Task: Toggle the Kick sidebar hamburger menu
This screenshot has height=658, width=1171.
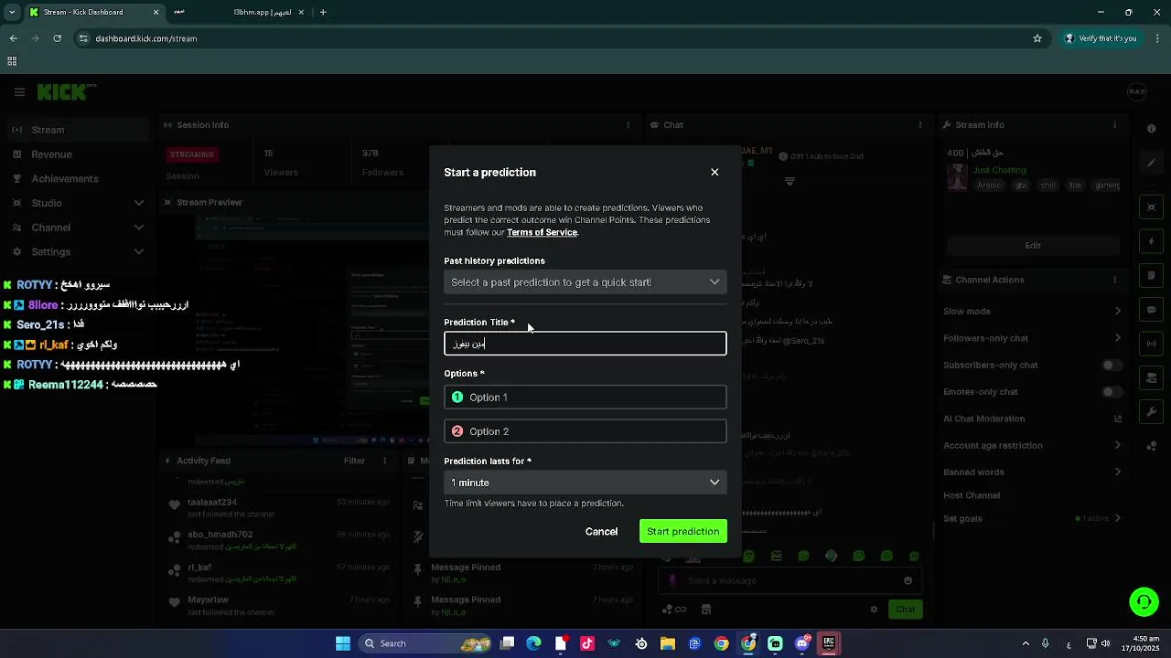Action: click(x=19, y=92)
